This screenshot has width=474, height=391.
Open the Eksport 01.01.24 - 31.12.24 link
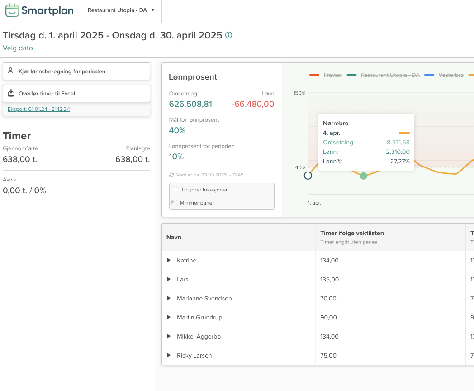(38, 109)
